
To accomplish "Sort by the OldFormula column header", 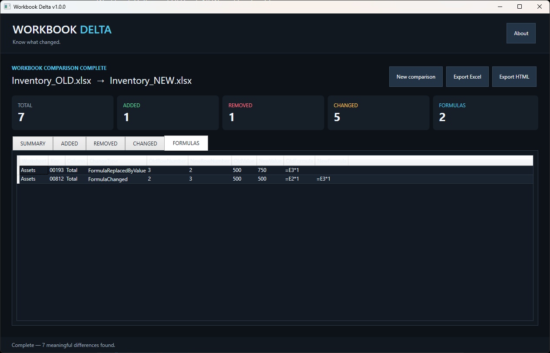I will tap(299, 161).
